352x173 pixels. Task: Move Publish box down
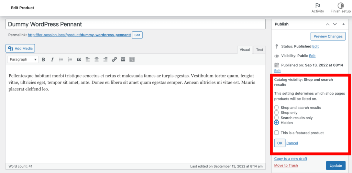coord(335,24)
